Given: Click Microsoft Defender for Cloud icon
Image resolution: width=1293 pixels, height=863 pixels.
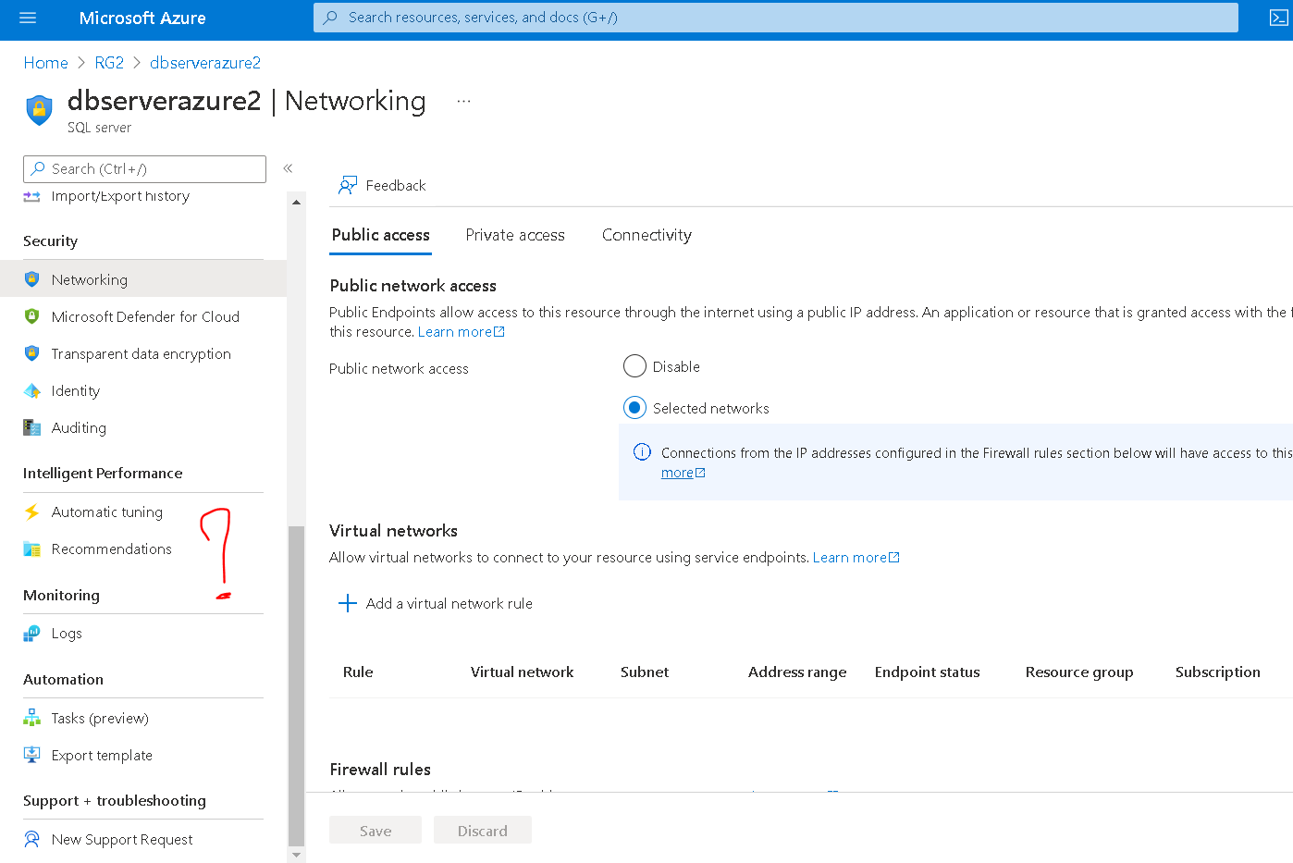Looking at the screenshot, I should pos(32,316).
